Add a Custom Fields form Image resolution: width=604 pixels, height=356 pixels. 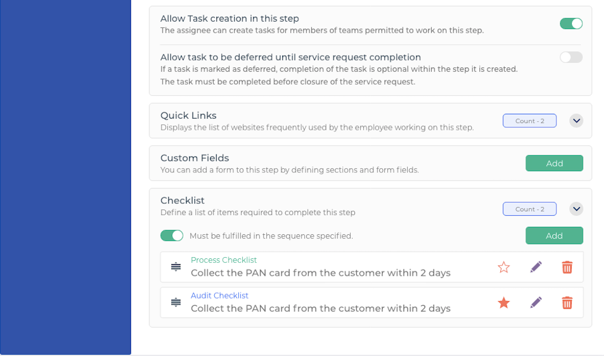coord(554,163)
